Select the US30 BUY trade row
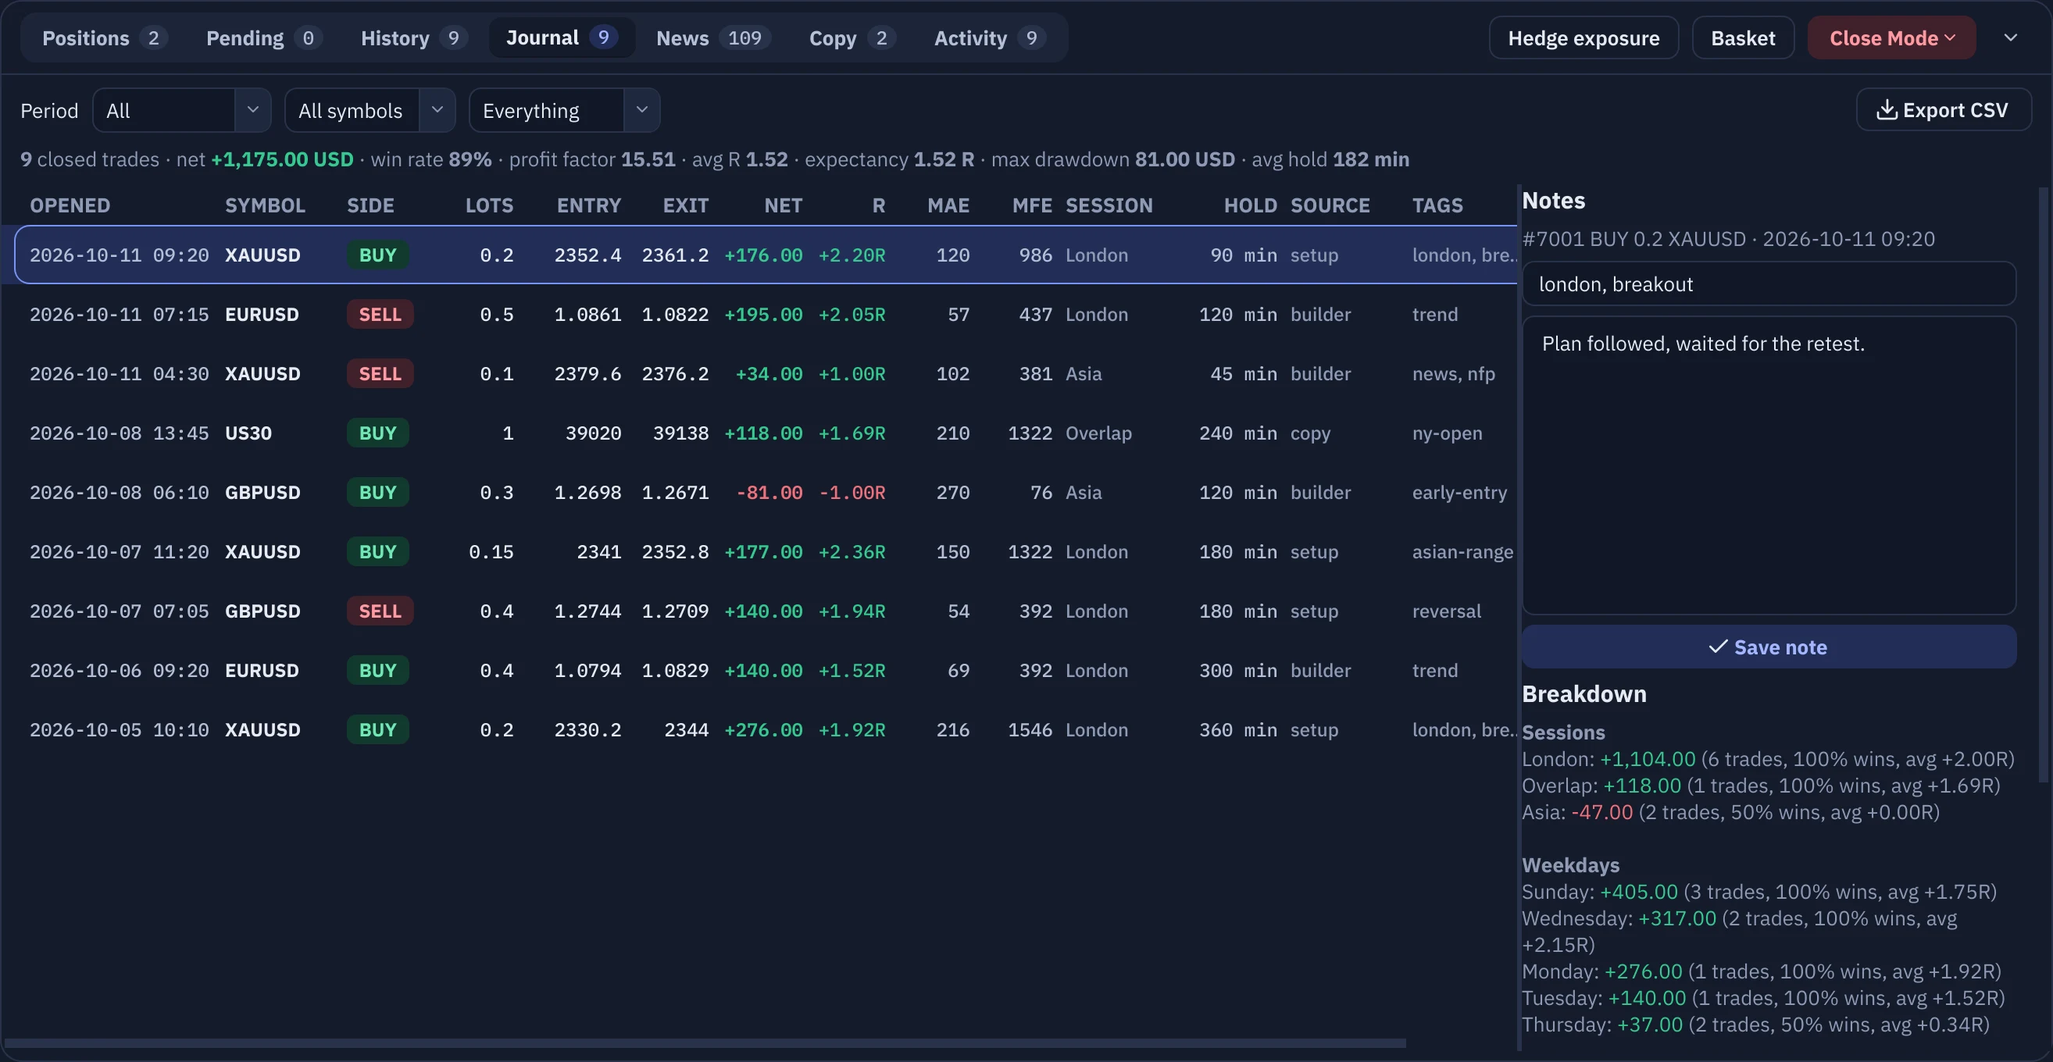Image resolution: width=2053 pixels, height=1062 pixels. [759, 433]
